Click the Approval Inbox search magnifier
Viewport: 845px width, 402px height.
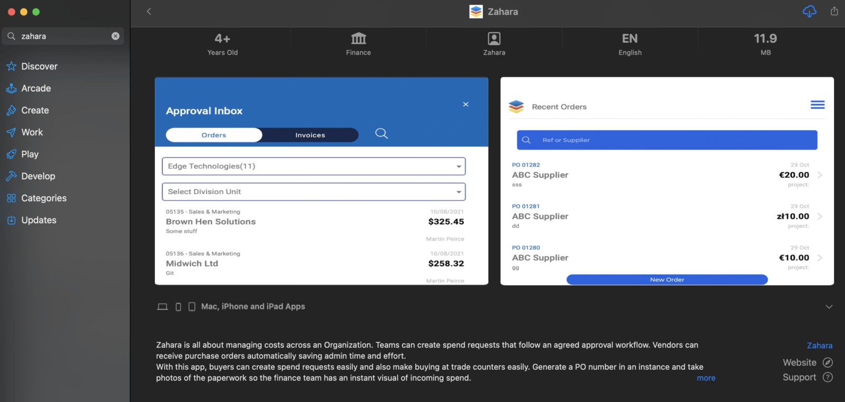[381, 134]
